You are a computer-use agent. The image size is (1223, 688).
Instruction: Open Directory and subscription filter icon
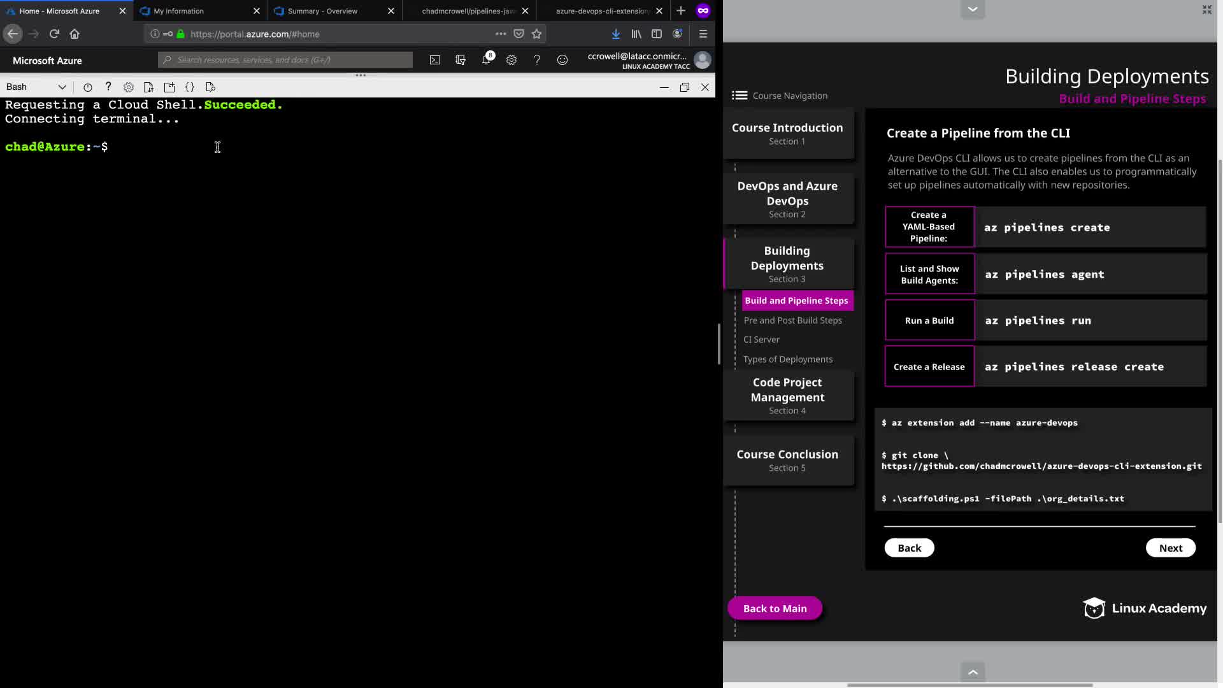click(x=461, y=60)
